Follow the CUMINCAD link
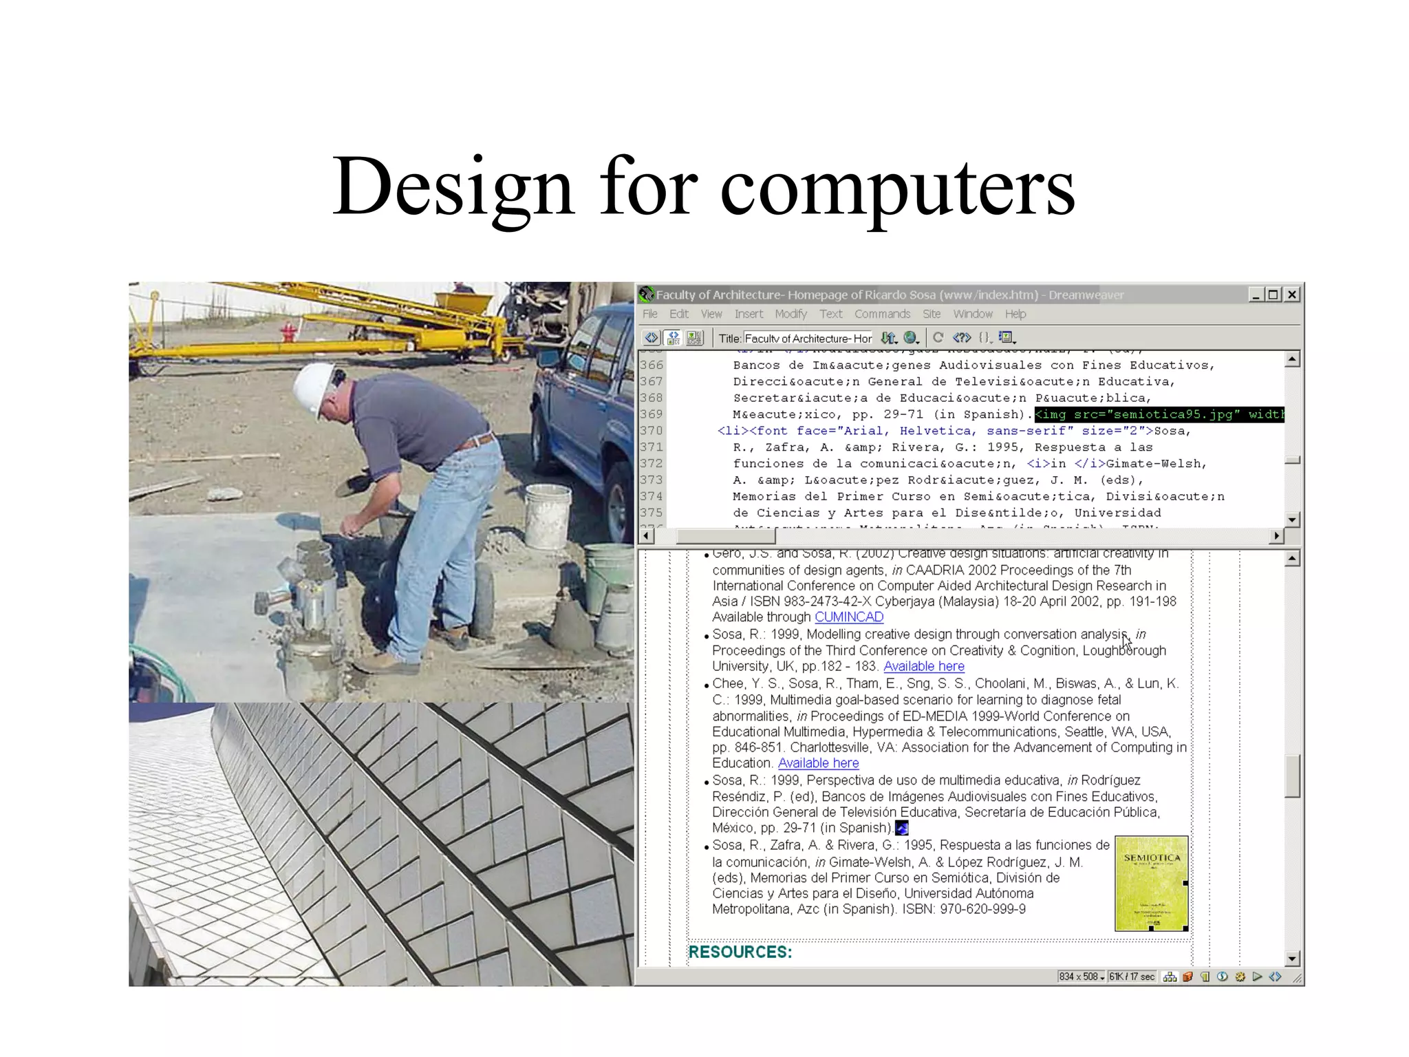Viewport: 1409px width, 1057px height. tap(849, 617)
